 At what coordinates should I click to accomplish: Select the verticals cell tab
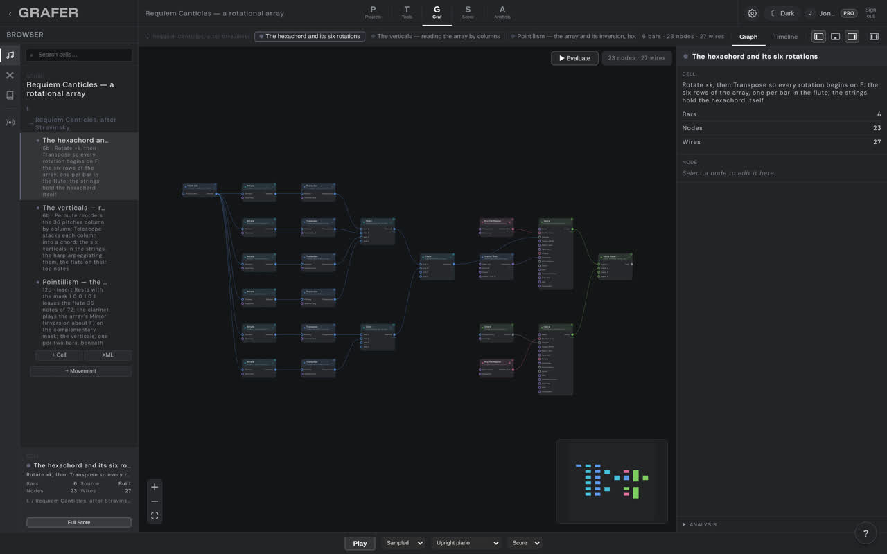436,36
